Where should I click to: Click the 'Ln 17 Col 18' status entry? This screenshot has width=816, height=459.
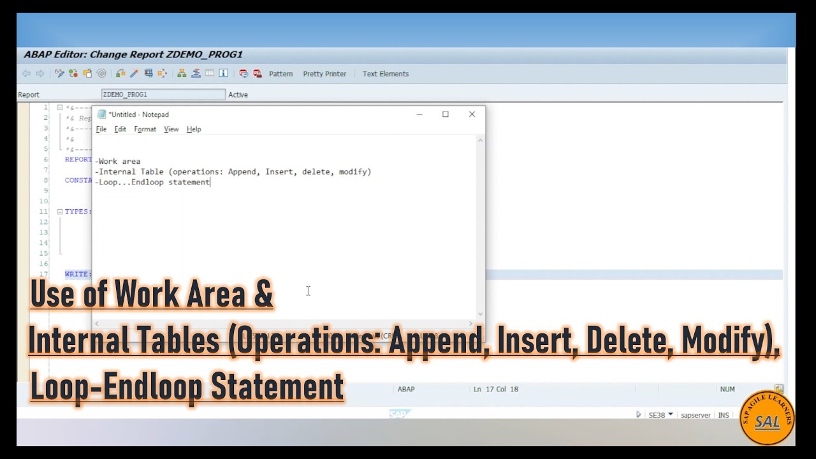[496, 389]
